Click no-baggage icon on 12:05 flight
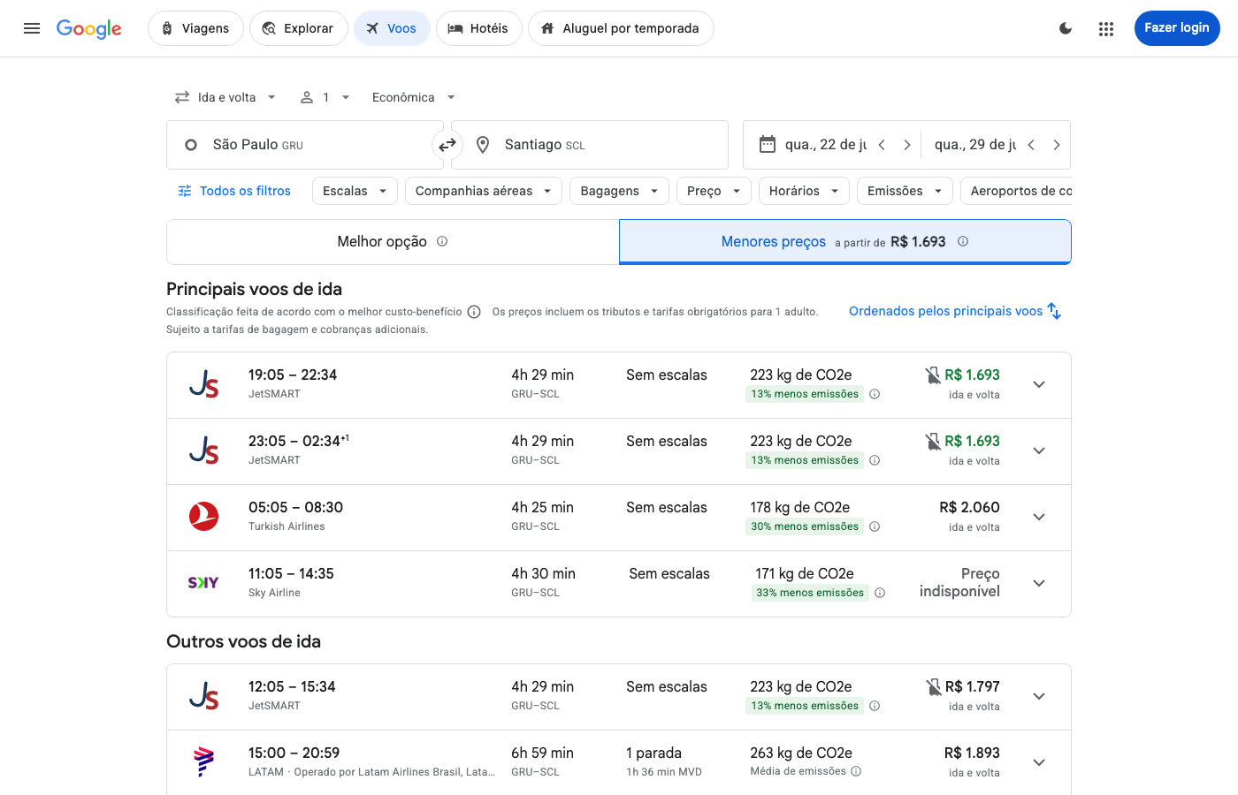This screenshot has height=795, width=1238. tap(934, 687)
